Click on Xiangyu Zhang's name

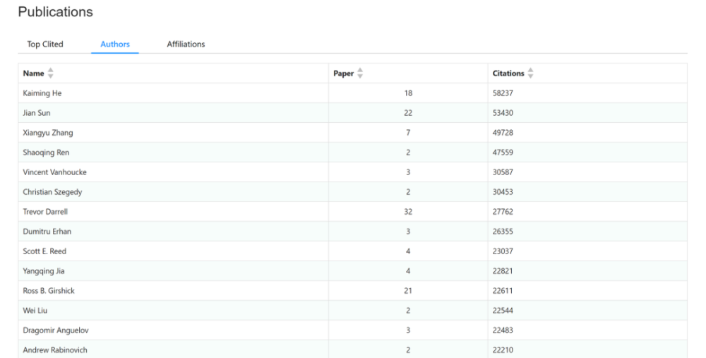(47, 133)
